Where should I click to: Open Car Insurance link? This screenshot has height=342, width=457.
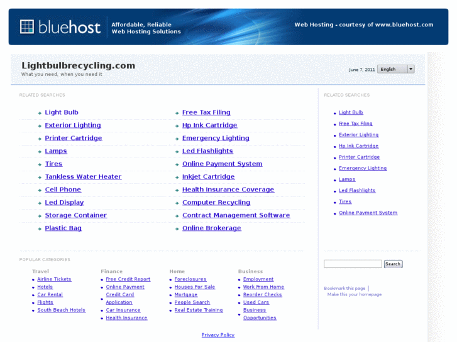point(123,310)
